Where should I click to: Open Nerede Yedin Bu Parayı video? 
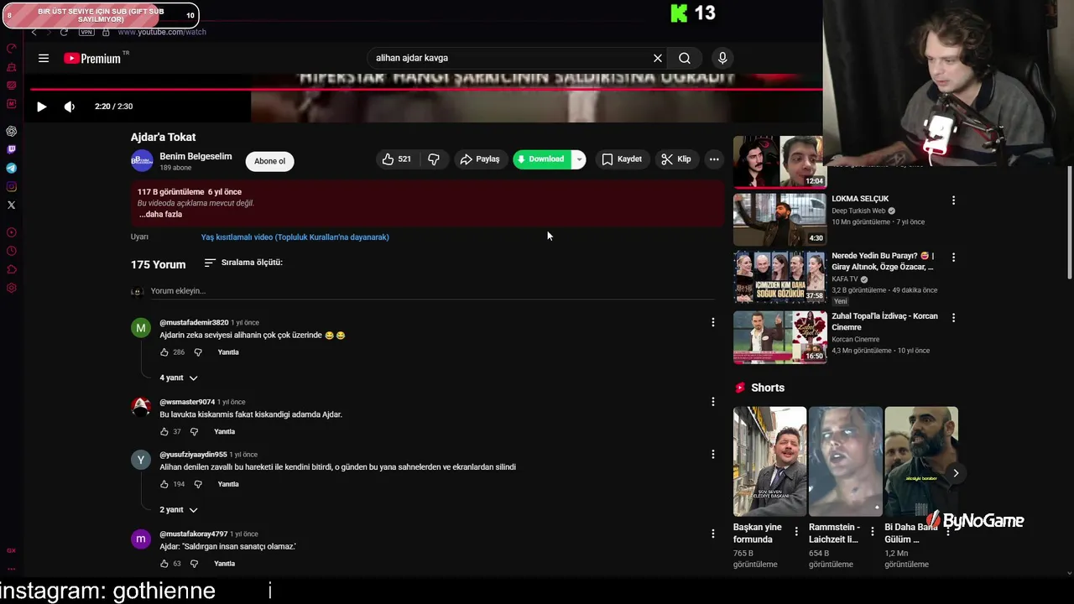click(779, 277)
